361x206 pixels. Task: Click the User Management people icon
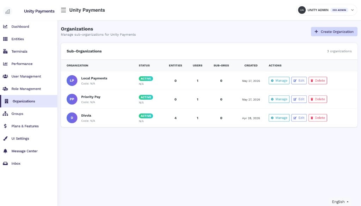(x=5, y=76)
